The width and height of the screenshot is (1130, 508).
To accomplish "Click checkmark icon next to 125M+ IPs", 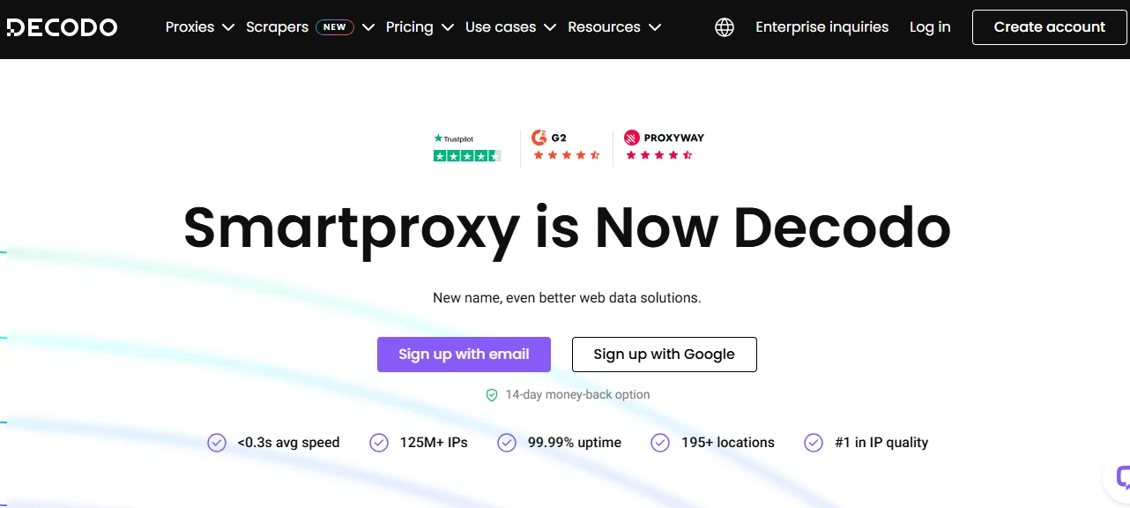I will coord(379,443).
